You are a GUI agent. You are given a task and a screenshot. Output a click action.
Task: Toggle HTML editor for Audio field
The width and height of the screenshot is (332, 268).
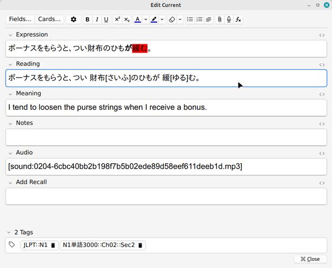click(x=322, y=153)
